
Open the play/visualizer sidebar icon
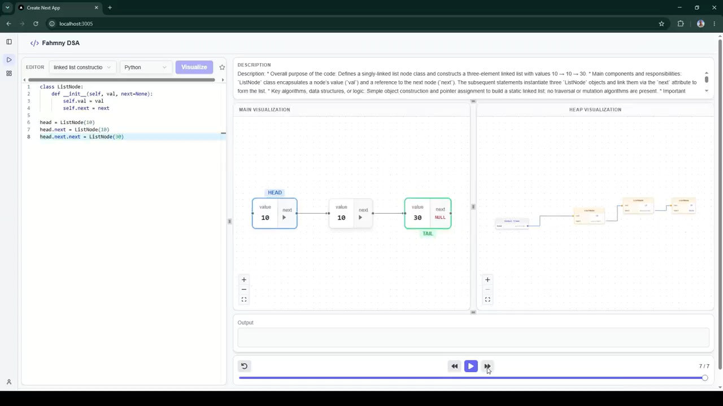tap(9, 60)
